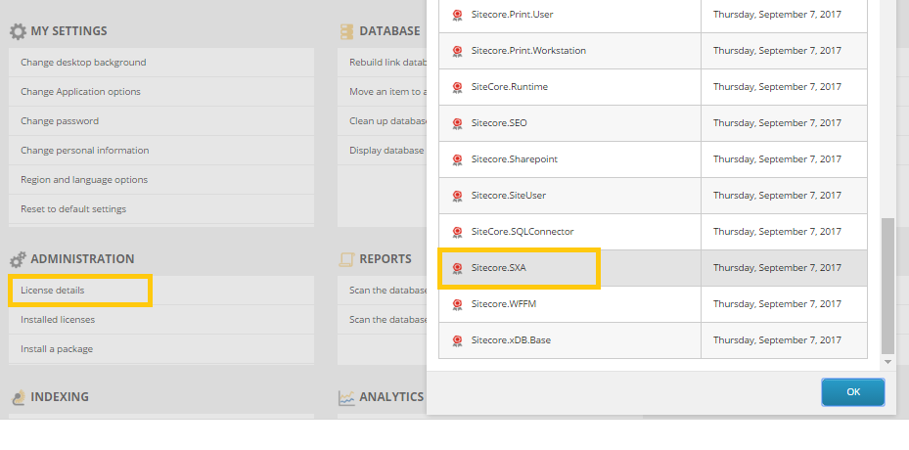Click the MY SETTINGS heading

click(69, 31)
